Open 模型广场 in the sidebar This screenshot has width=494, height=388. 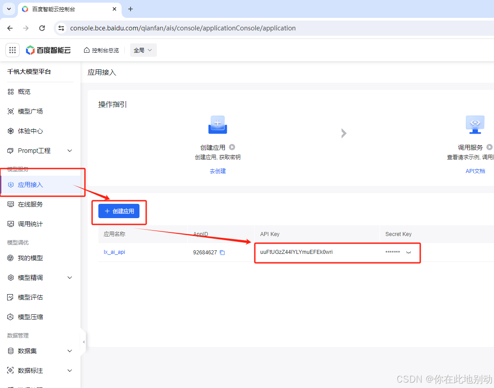tap(30, 111)
